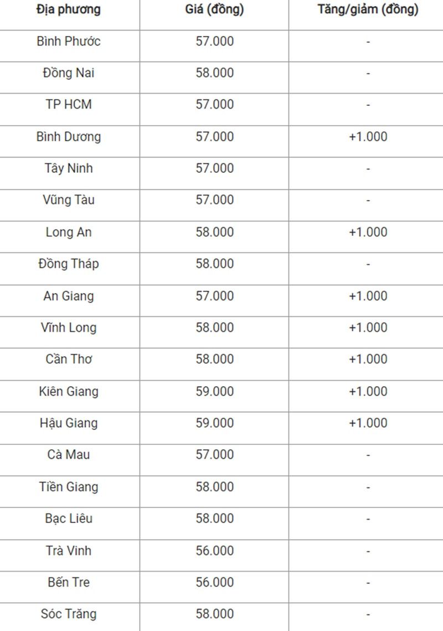This screenshot has height=631, width=443.
Task: Click the Vũng Tàu location cell
Action: click(69, 200)
